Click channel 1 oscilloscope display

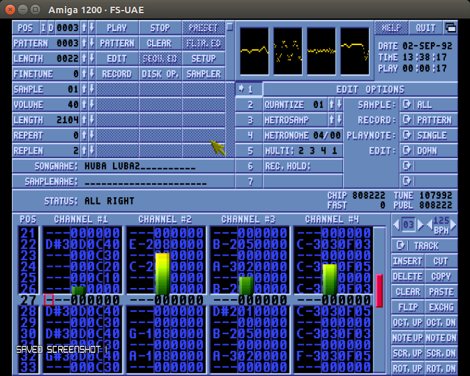click(255, 51)
